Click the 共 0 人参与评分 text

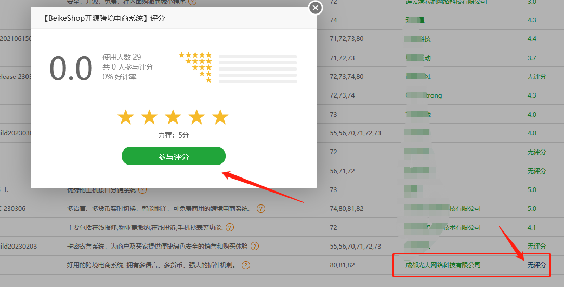pyautogui.click(x=128, y=67)
